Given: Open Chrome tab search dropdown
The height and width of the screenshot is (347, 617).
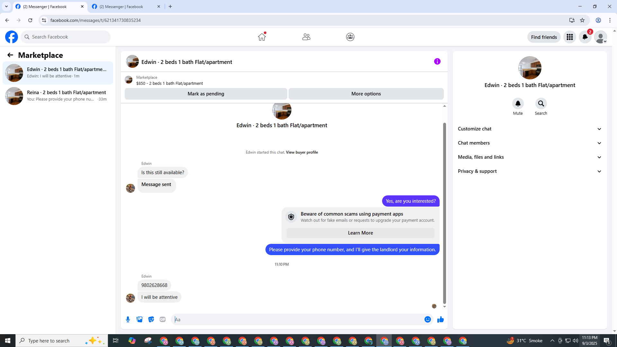Looking at the screenshot, I should [x=6, y=6].
